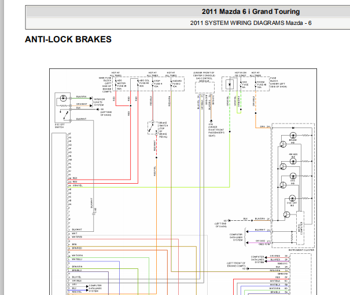This screenshot has width=350, height=295.
Task: Click the "WHT/BLK" label at pin 6C
Action: click(275, 281)
